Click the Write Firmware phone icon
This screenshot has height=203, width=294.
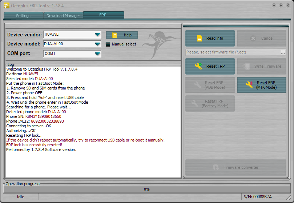click(246, 66)
